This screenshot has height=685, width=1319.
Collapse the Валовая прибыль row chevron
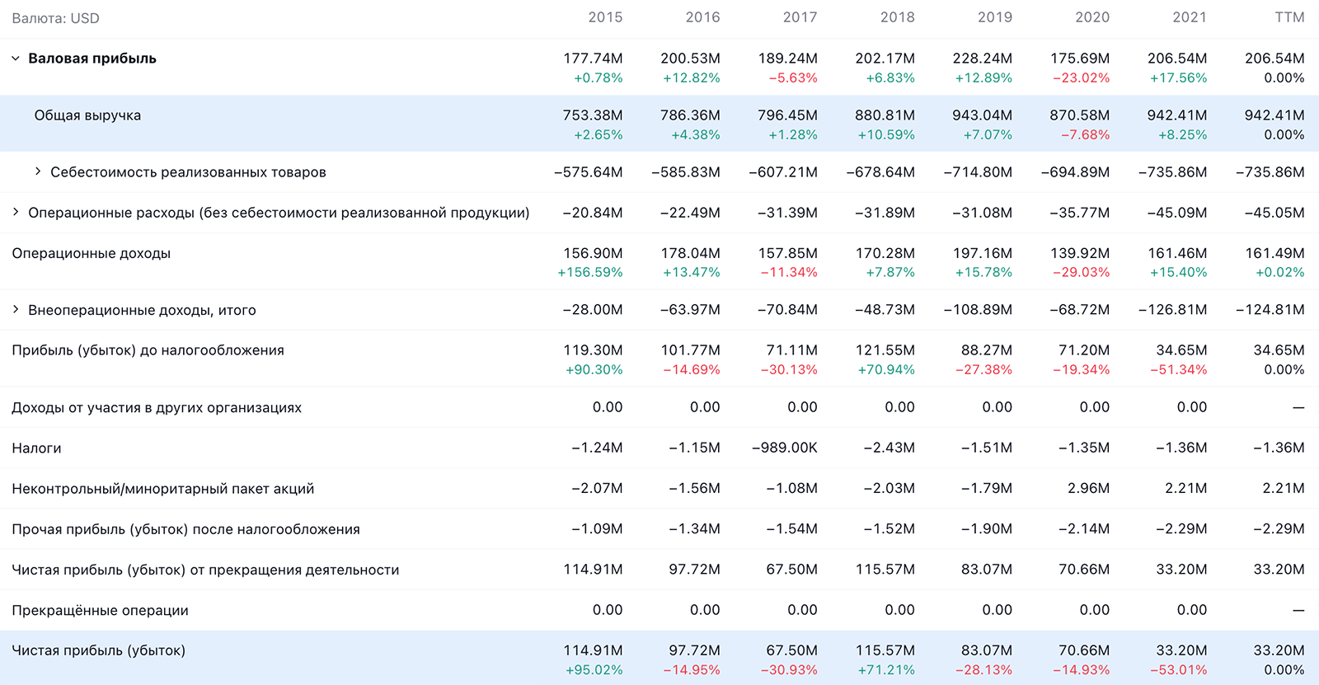[16, 59]
